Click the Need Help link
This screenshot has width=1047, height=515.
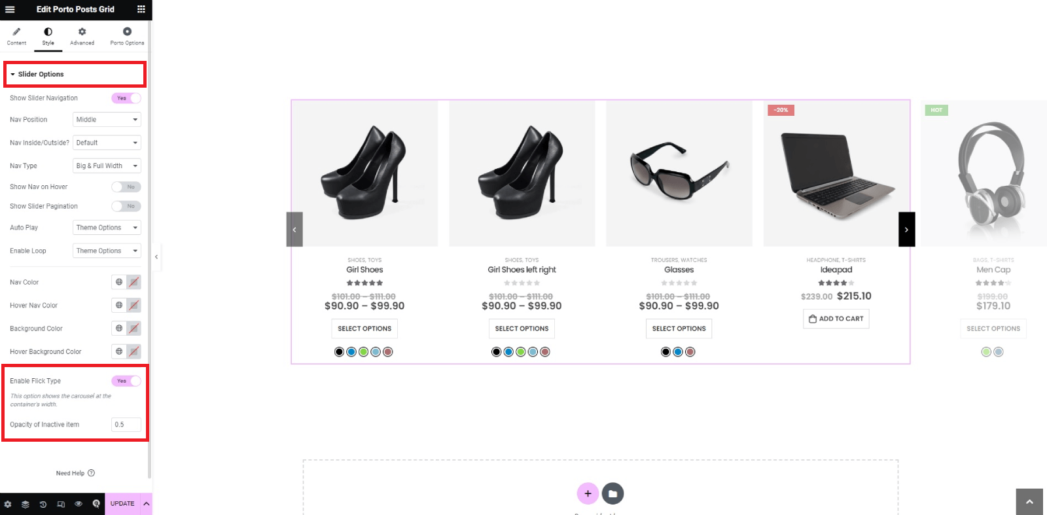tap(75, 473)
